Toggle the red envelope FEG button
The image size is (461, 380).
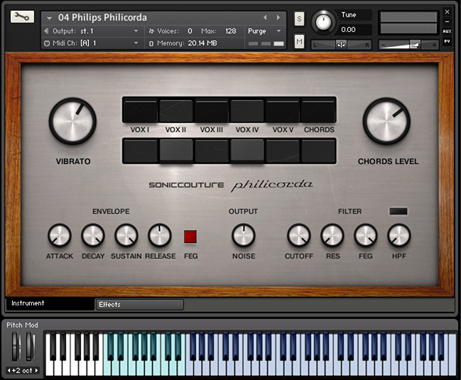(190, 237)
